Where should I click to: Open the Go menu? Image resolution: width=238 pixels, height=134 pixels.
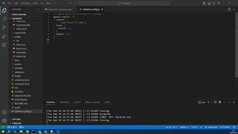(x=42, y=3)
